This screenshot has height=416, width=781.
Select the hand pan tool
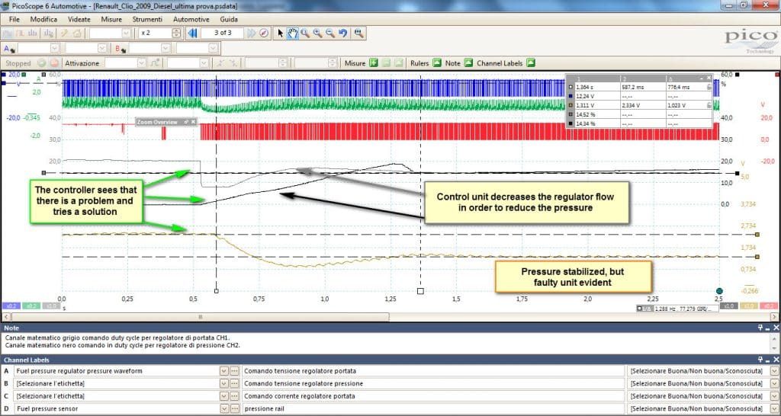(x=293, y=34)
